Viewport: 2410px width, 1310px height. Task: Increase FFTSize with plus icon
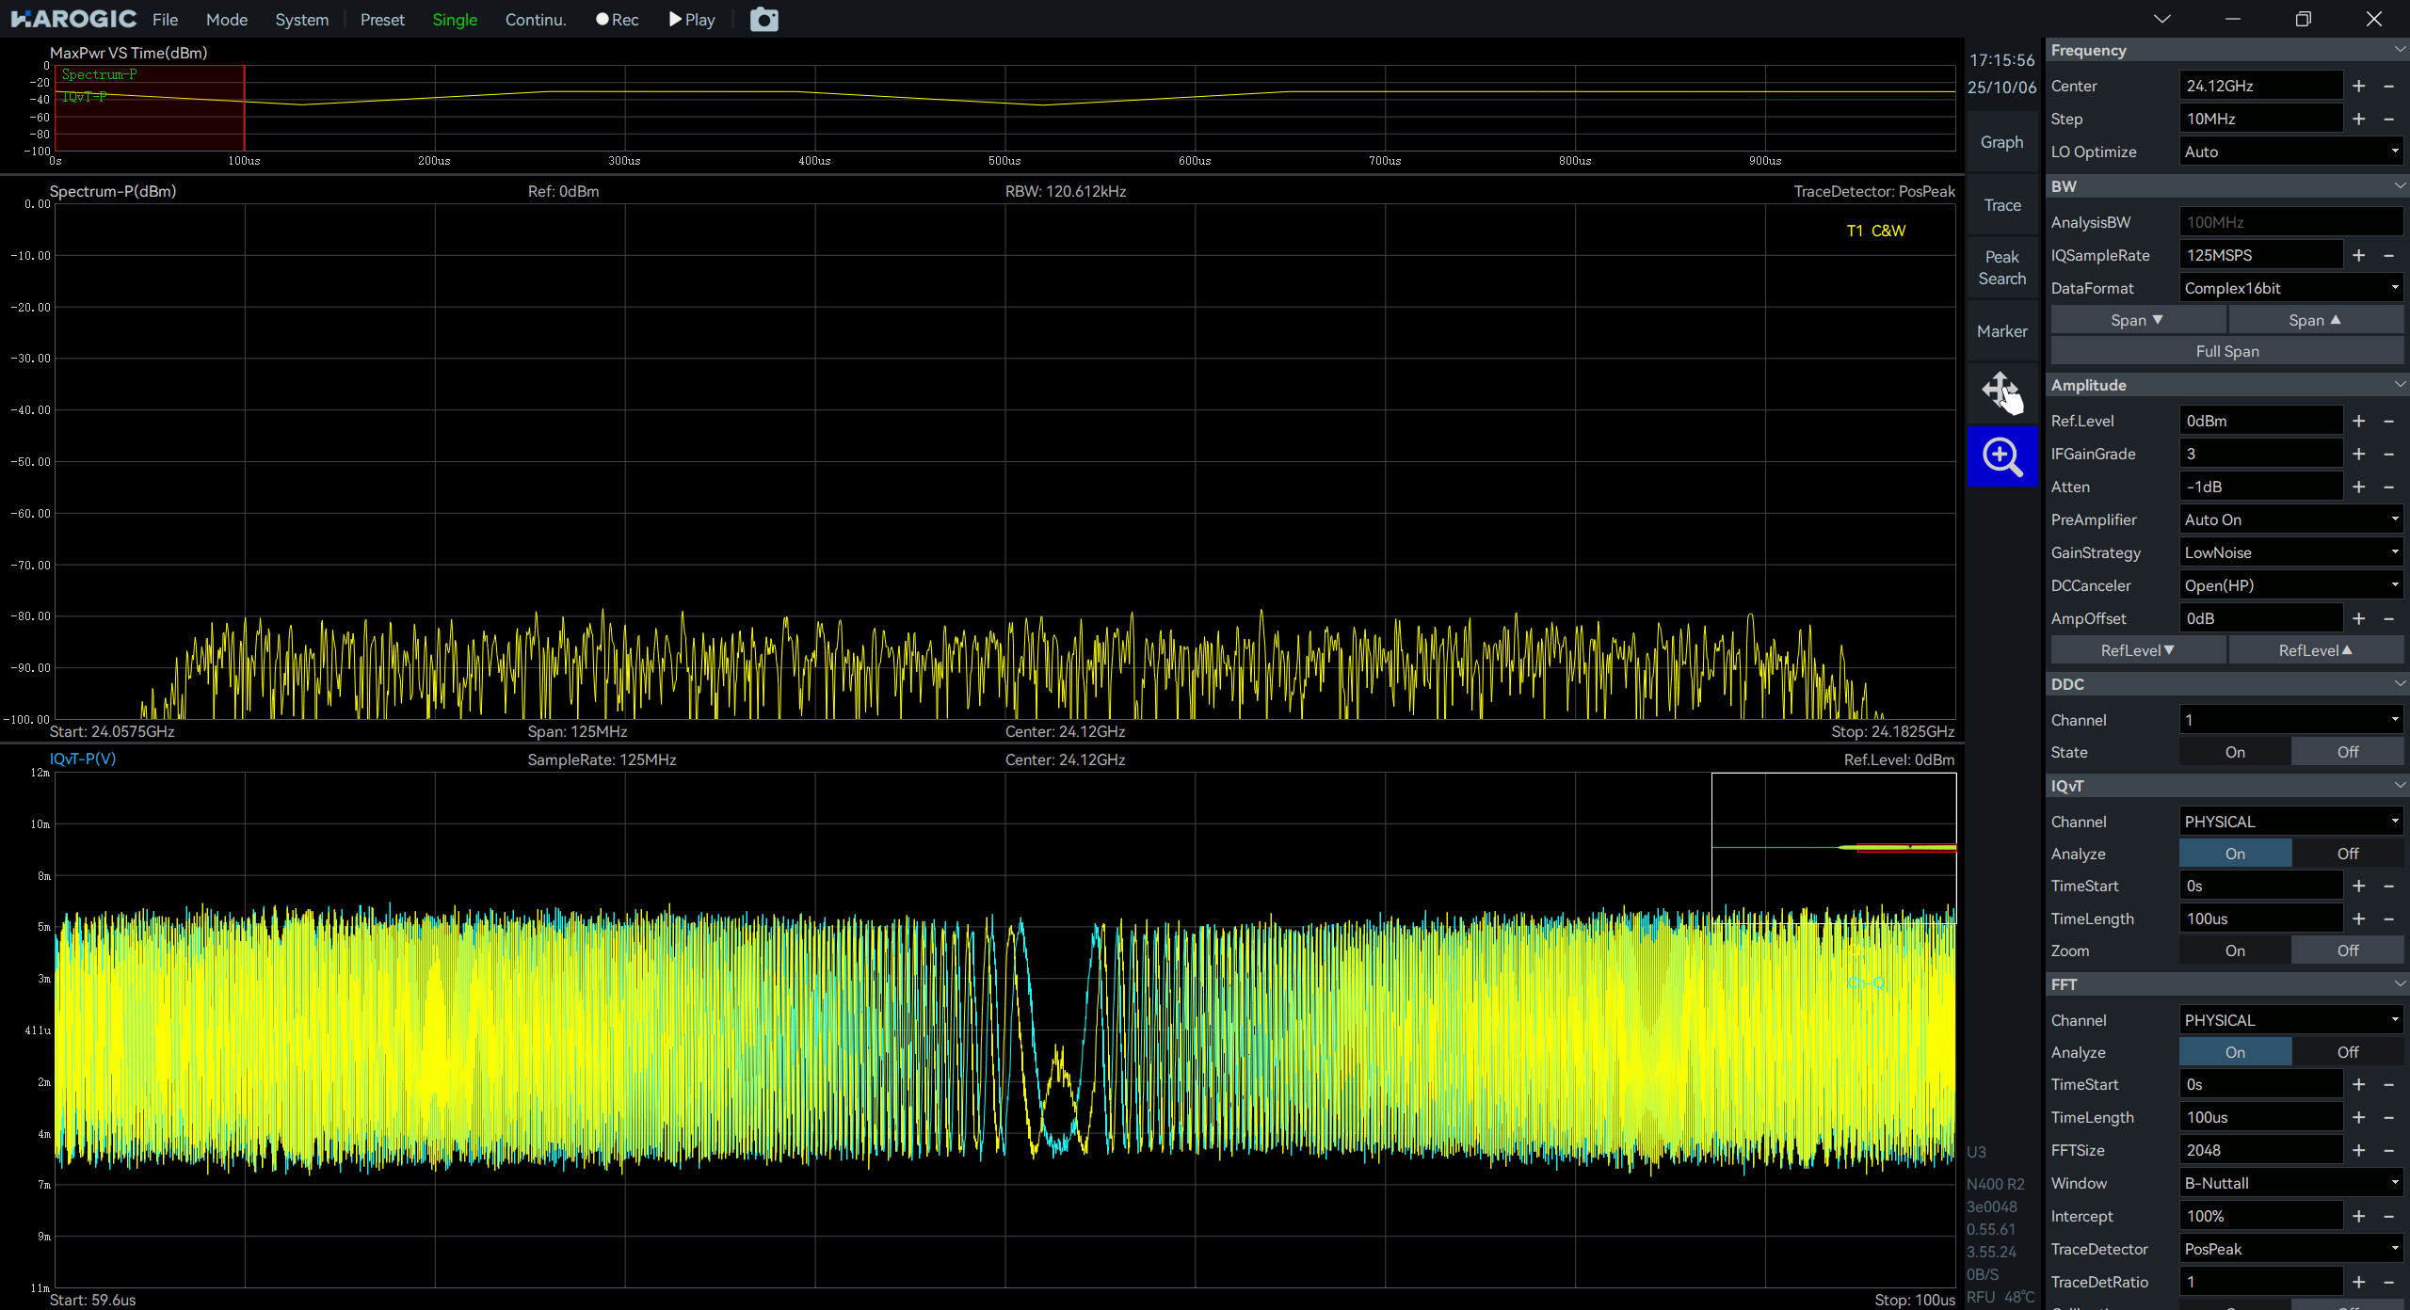click(x=2358, y=1150)
